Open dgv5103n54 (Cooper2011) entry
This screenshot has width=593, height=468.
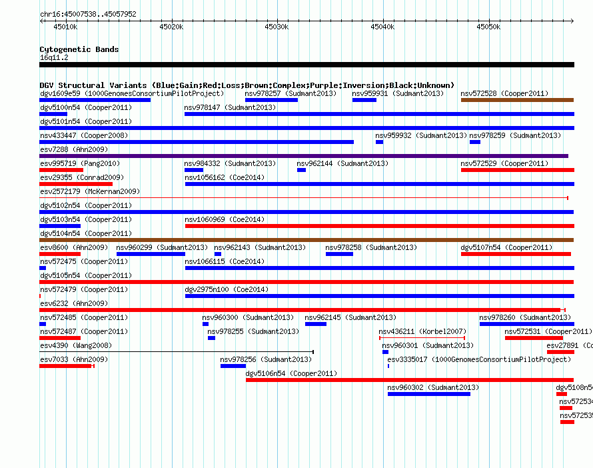click(x=60, y=226)
